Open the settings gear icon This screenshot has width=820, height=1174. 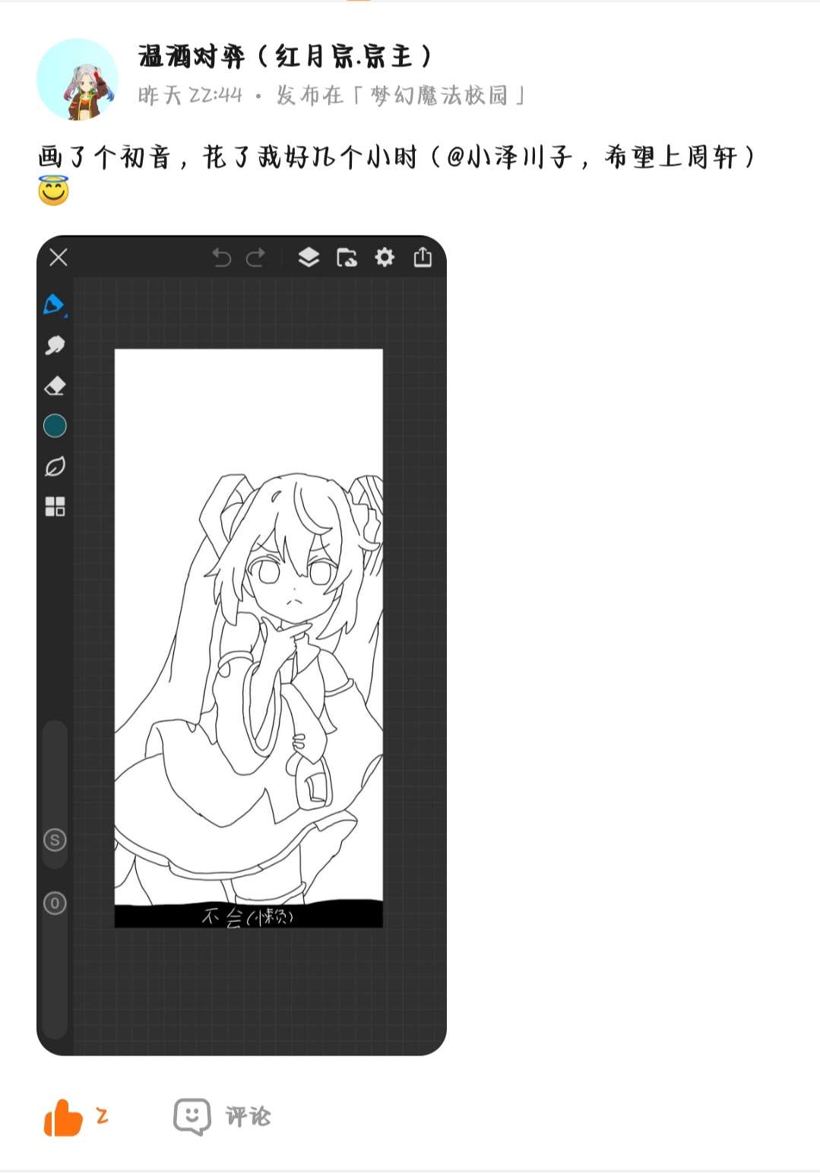point(385,258)
